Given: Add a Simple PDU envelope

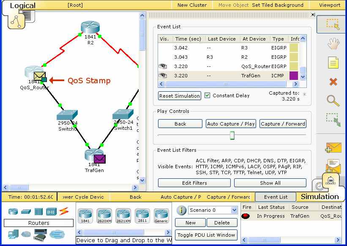Looking at the screenshot, I should [333, 148].
